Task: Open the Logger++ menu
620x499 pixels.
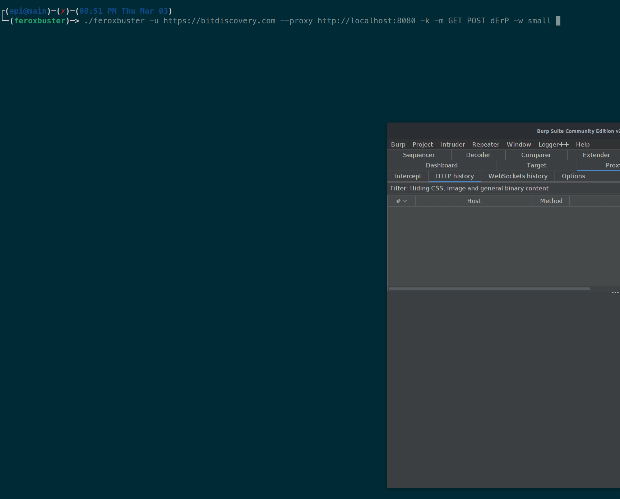Action: click(553, 144)
